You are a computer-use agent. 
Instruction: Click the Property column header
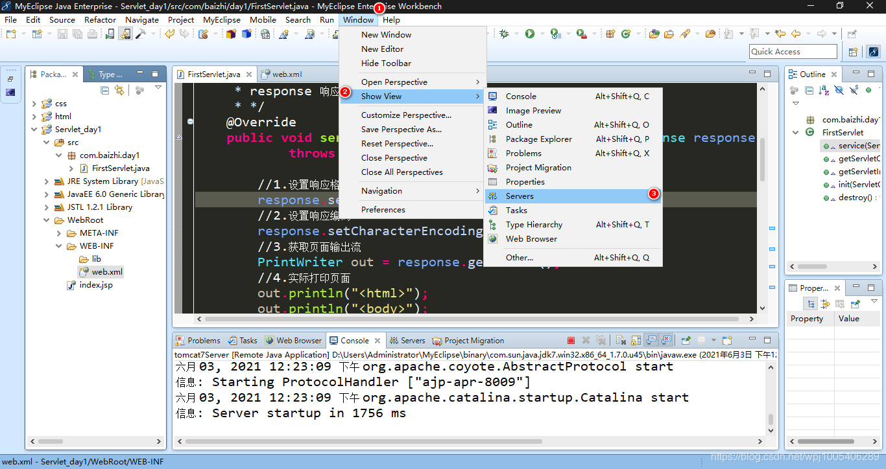pyautogui.click(x=810, y=319)
